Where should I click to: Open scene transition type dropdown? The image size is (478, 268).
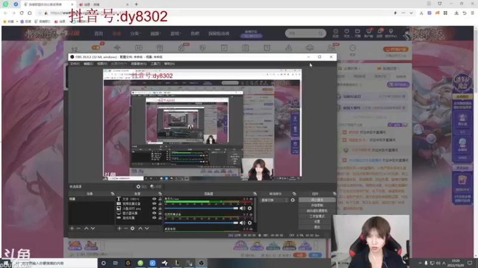pyautogui.click(x=274, y=200)
